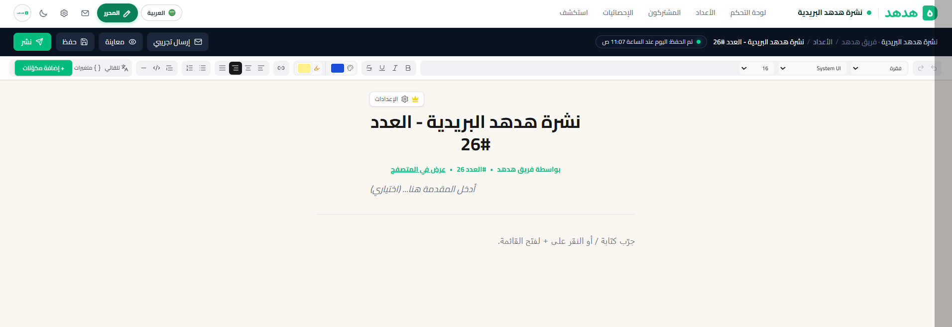952x327 pixels.
Task: Click the فريق هدهد breadcrumb link
Action: coord(859,42)
